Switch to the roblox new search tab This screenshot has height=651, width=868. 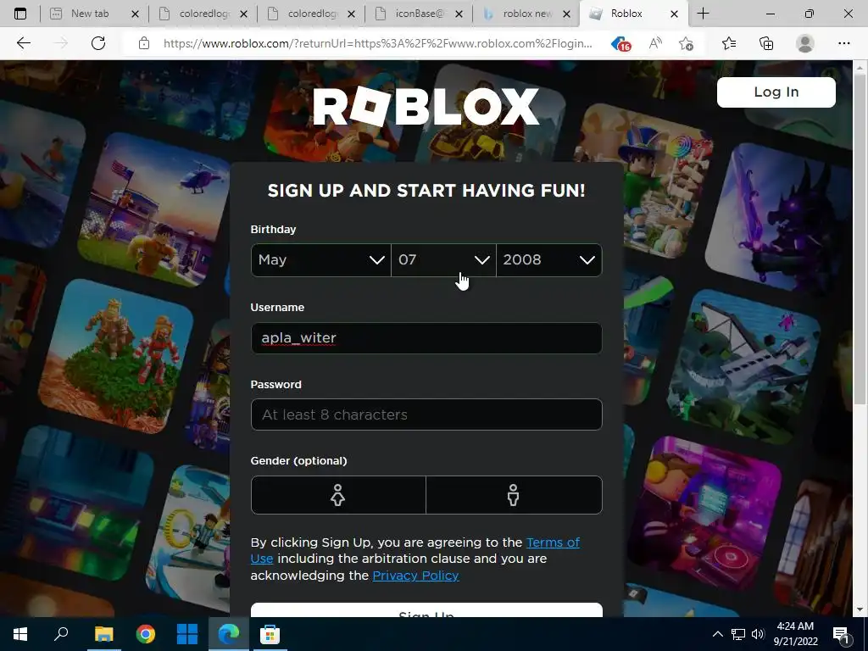pos(527,14)
